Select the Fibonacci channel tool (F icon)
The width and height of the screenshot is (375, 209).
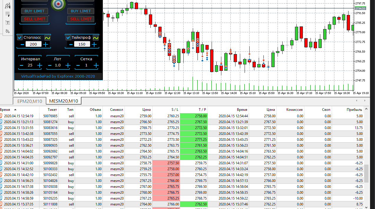tap(8, 14)
